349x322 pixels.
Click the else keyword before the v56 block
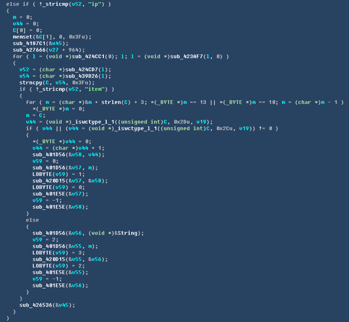pos(32,220)
